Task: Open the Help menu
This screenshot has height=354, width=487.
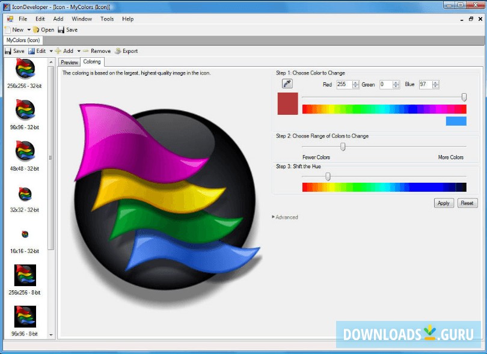Action: pyautogui.click(x=127, y=19)
